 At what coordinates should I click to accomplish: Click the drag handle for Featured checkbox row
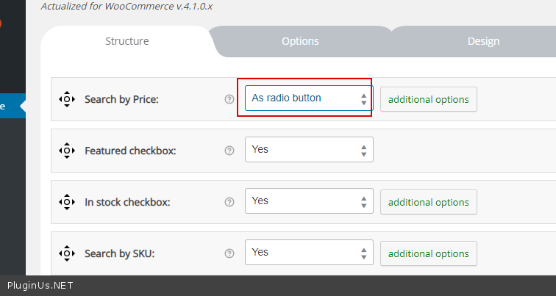click(67, 151)
